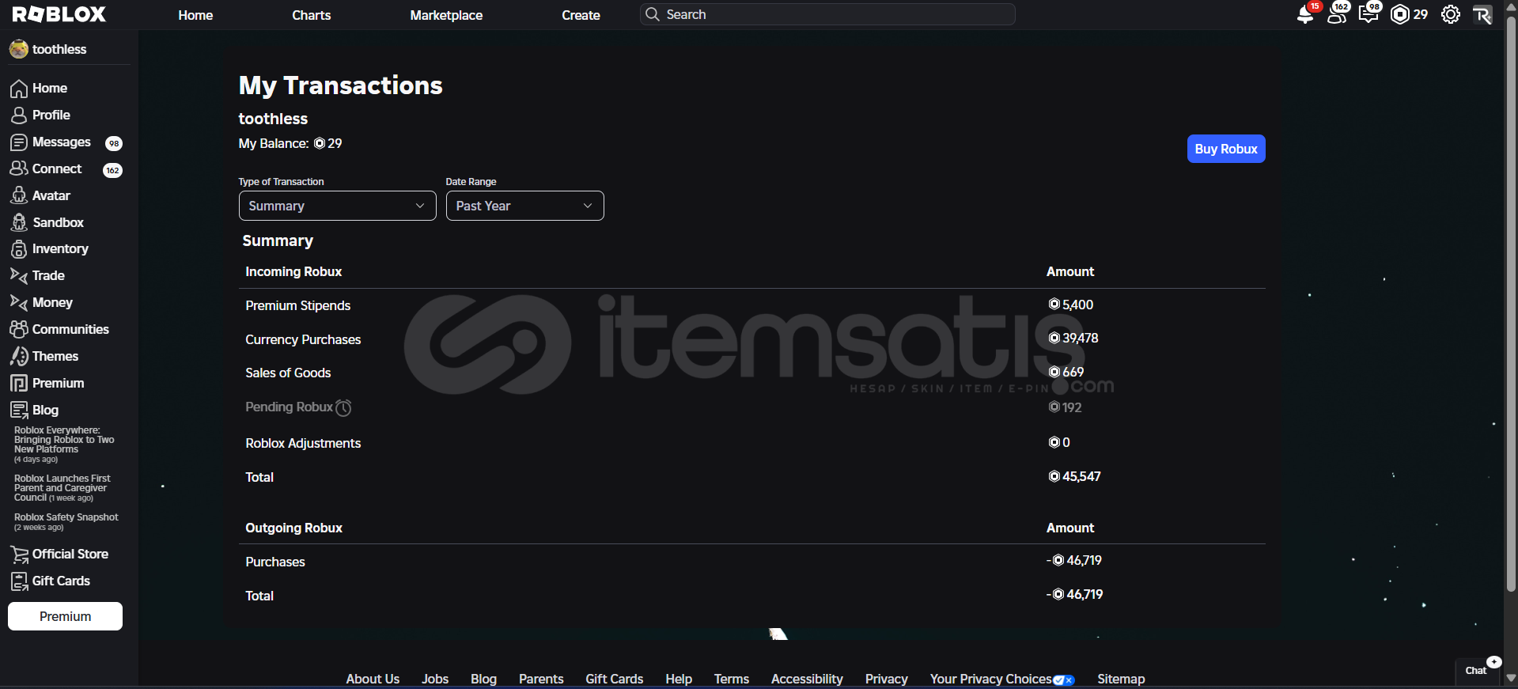Open Your Privacy Choices footer link
This screenshot has height=689, width=1518.
tap(1002, 679)
